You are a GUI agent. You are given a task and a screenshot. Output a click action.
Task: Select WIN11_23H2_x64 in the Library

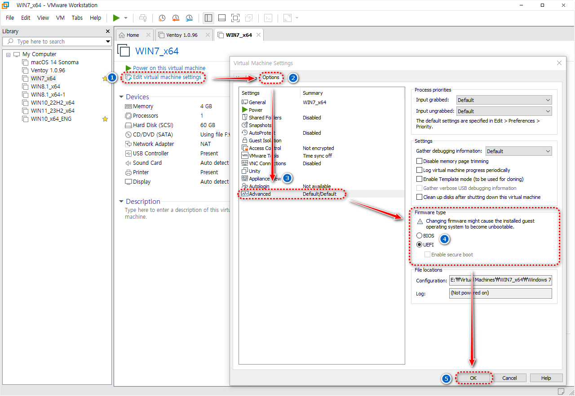[53, 111]
